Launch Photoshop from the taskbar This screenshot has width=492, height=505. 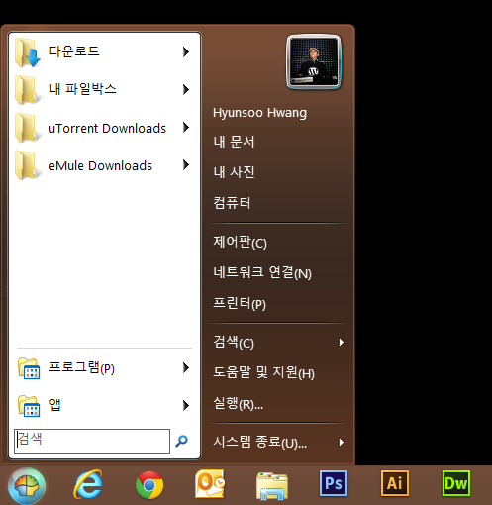[334, 483]
